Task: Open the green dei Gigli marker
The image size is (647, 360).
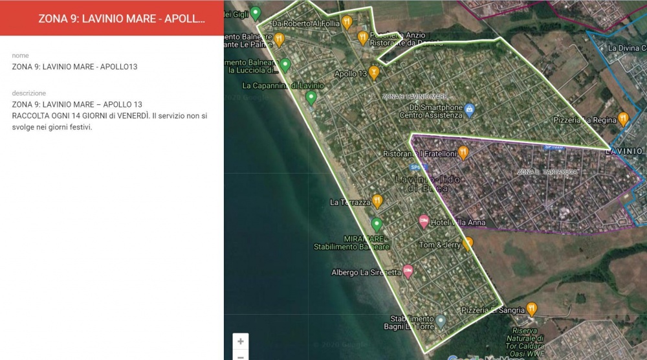Action: tap(256, 13)
